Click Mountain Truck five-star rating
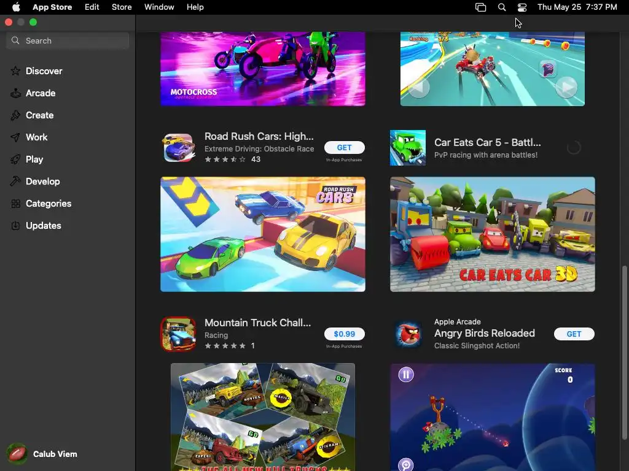The image size is (629, 471). [x=225, y=346]
